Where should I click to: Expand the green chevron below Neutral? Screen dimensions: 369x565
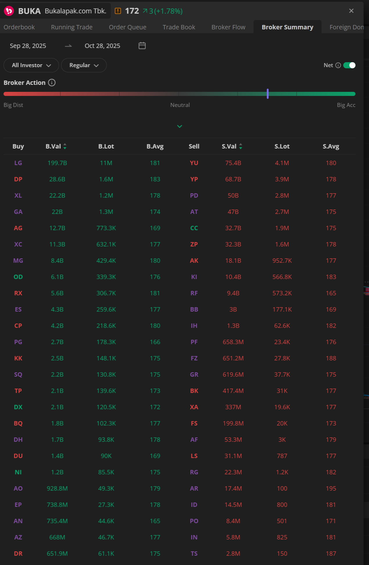click(180, 126)
